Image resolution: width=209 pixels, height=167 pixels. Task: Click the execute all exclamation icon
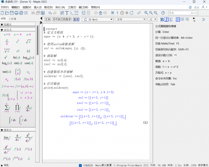(x=112, y=13)
